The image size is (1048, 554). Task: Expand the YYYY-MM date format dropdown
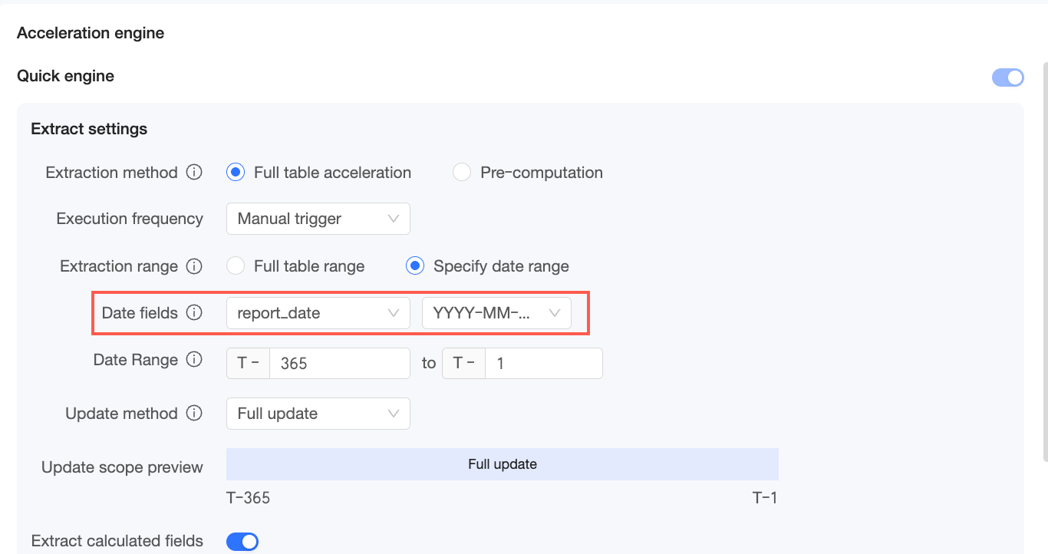coord(496,313)
